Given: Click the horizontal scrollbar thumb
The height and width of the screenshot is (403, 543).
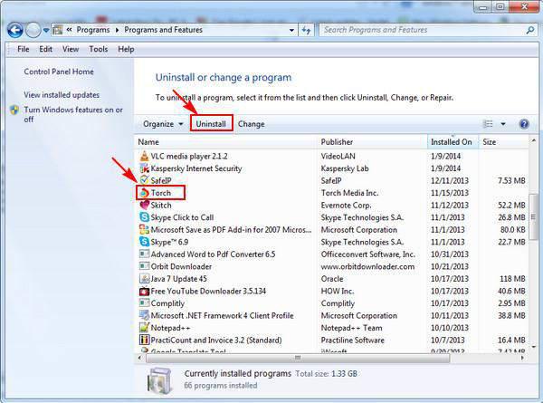Looking at the screenshot, I should pyautogui.click(x=298, y=358).
